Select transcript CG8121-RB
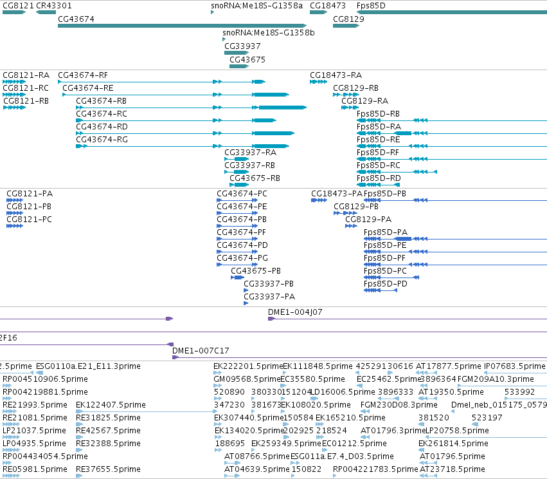Image resolution: width=547 pixels, height=479 pixels. tap(26, 101)
